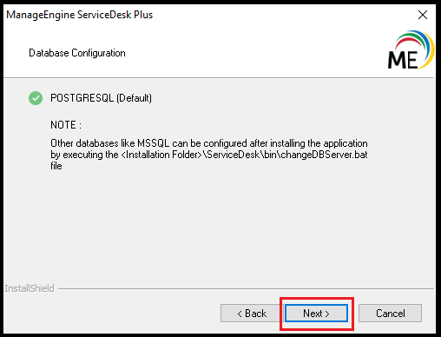This screenshot has height=337, width=441.
Task: Click the Database Configuration heading
Action: (x=77, y=53)
